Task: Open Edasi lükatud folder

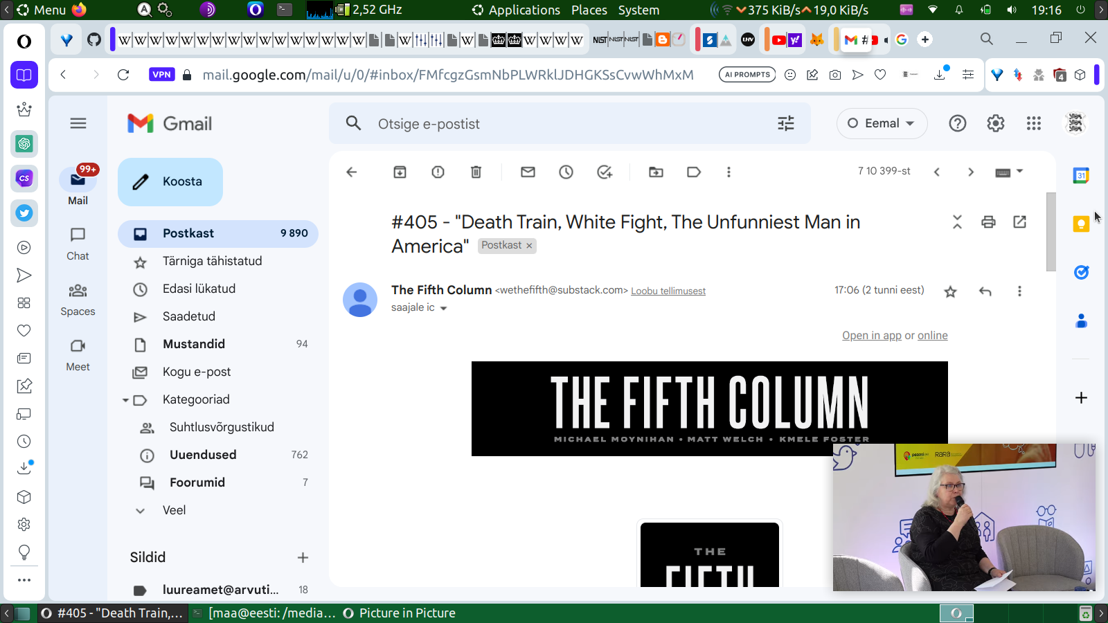Action: [x=218, y=289]
